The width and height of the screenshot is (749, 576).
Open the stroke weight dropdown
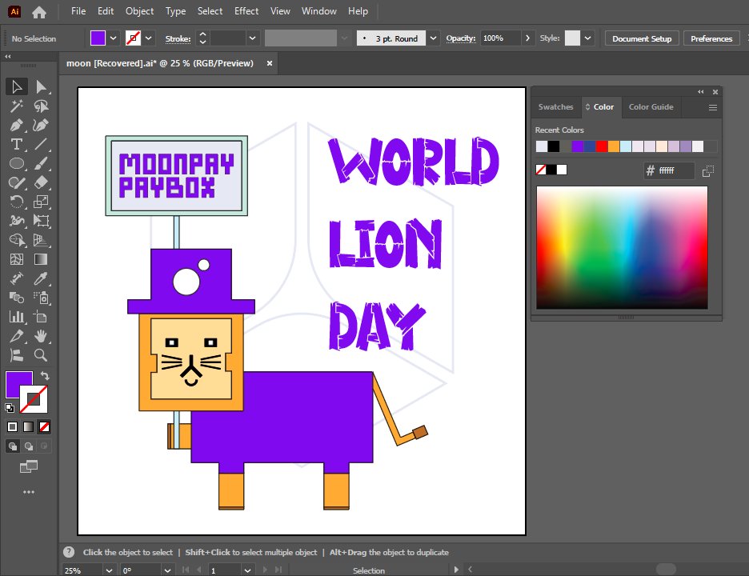252,38
